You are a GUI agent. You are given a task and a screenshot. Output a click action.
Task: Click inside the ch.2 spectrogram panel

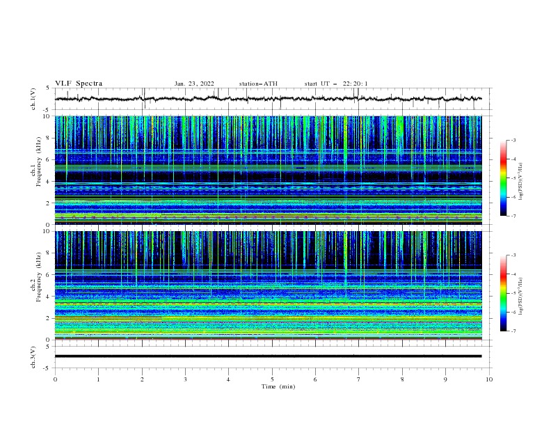[x=268, y=285]
